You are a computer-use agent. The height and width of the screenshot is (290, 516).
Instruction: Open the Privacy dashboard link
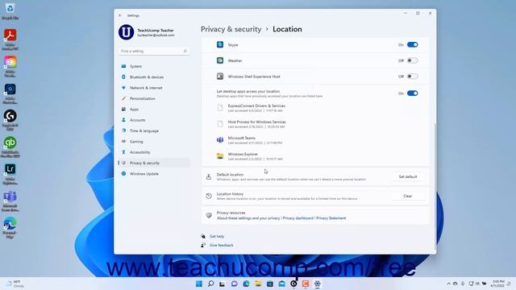pos(298,218)
